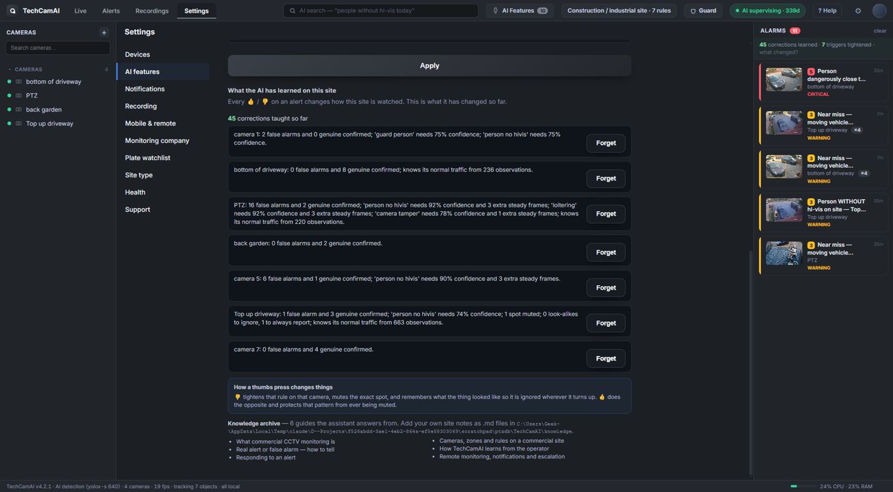Open the AI Features button in top bar

520,11
